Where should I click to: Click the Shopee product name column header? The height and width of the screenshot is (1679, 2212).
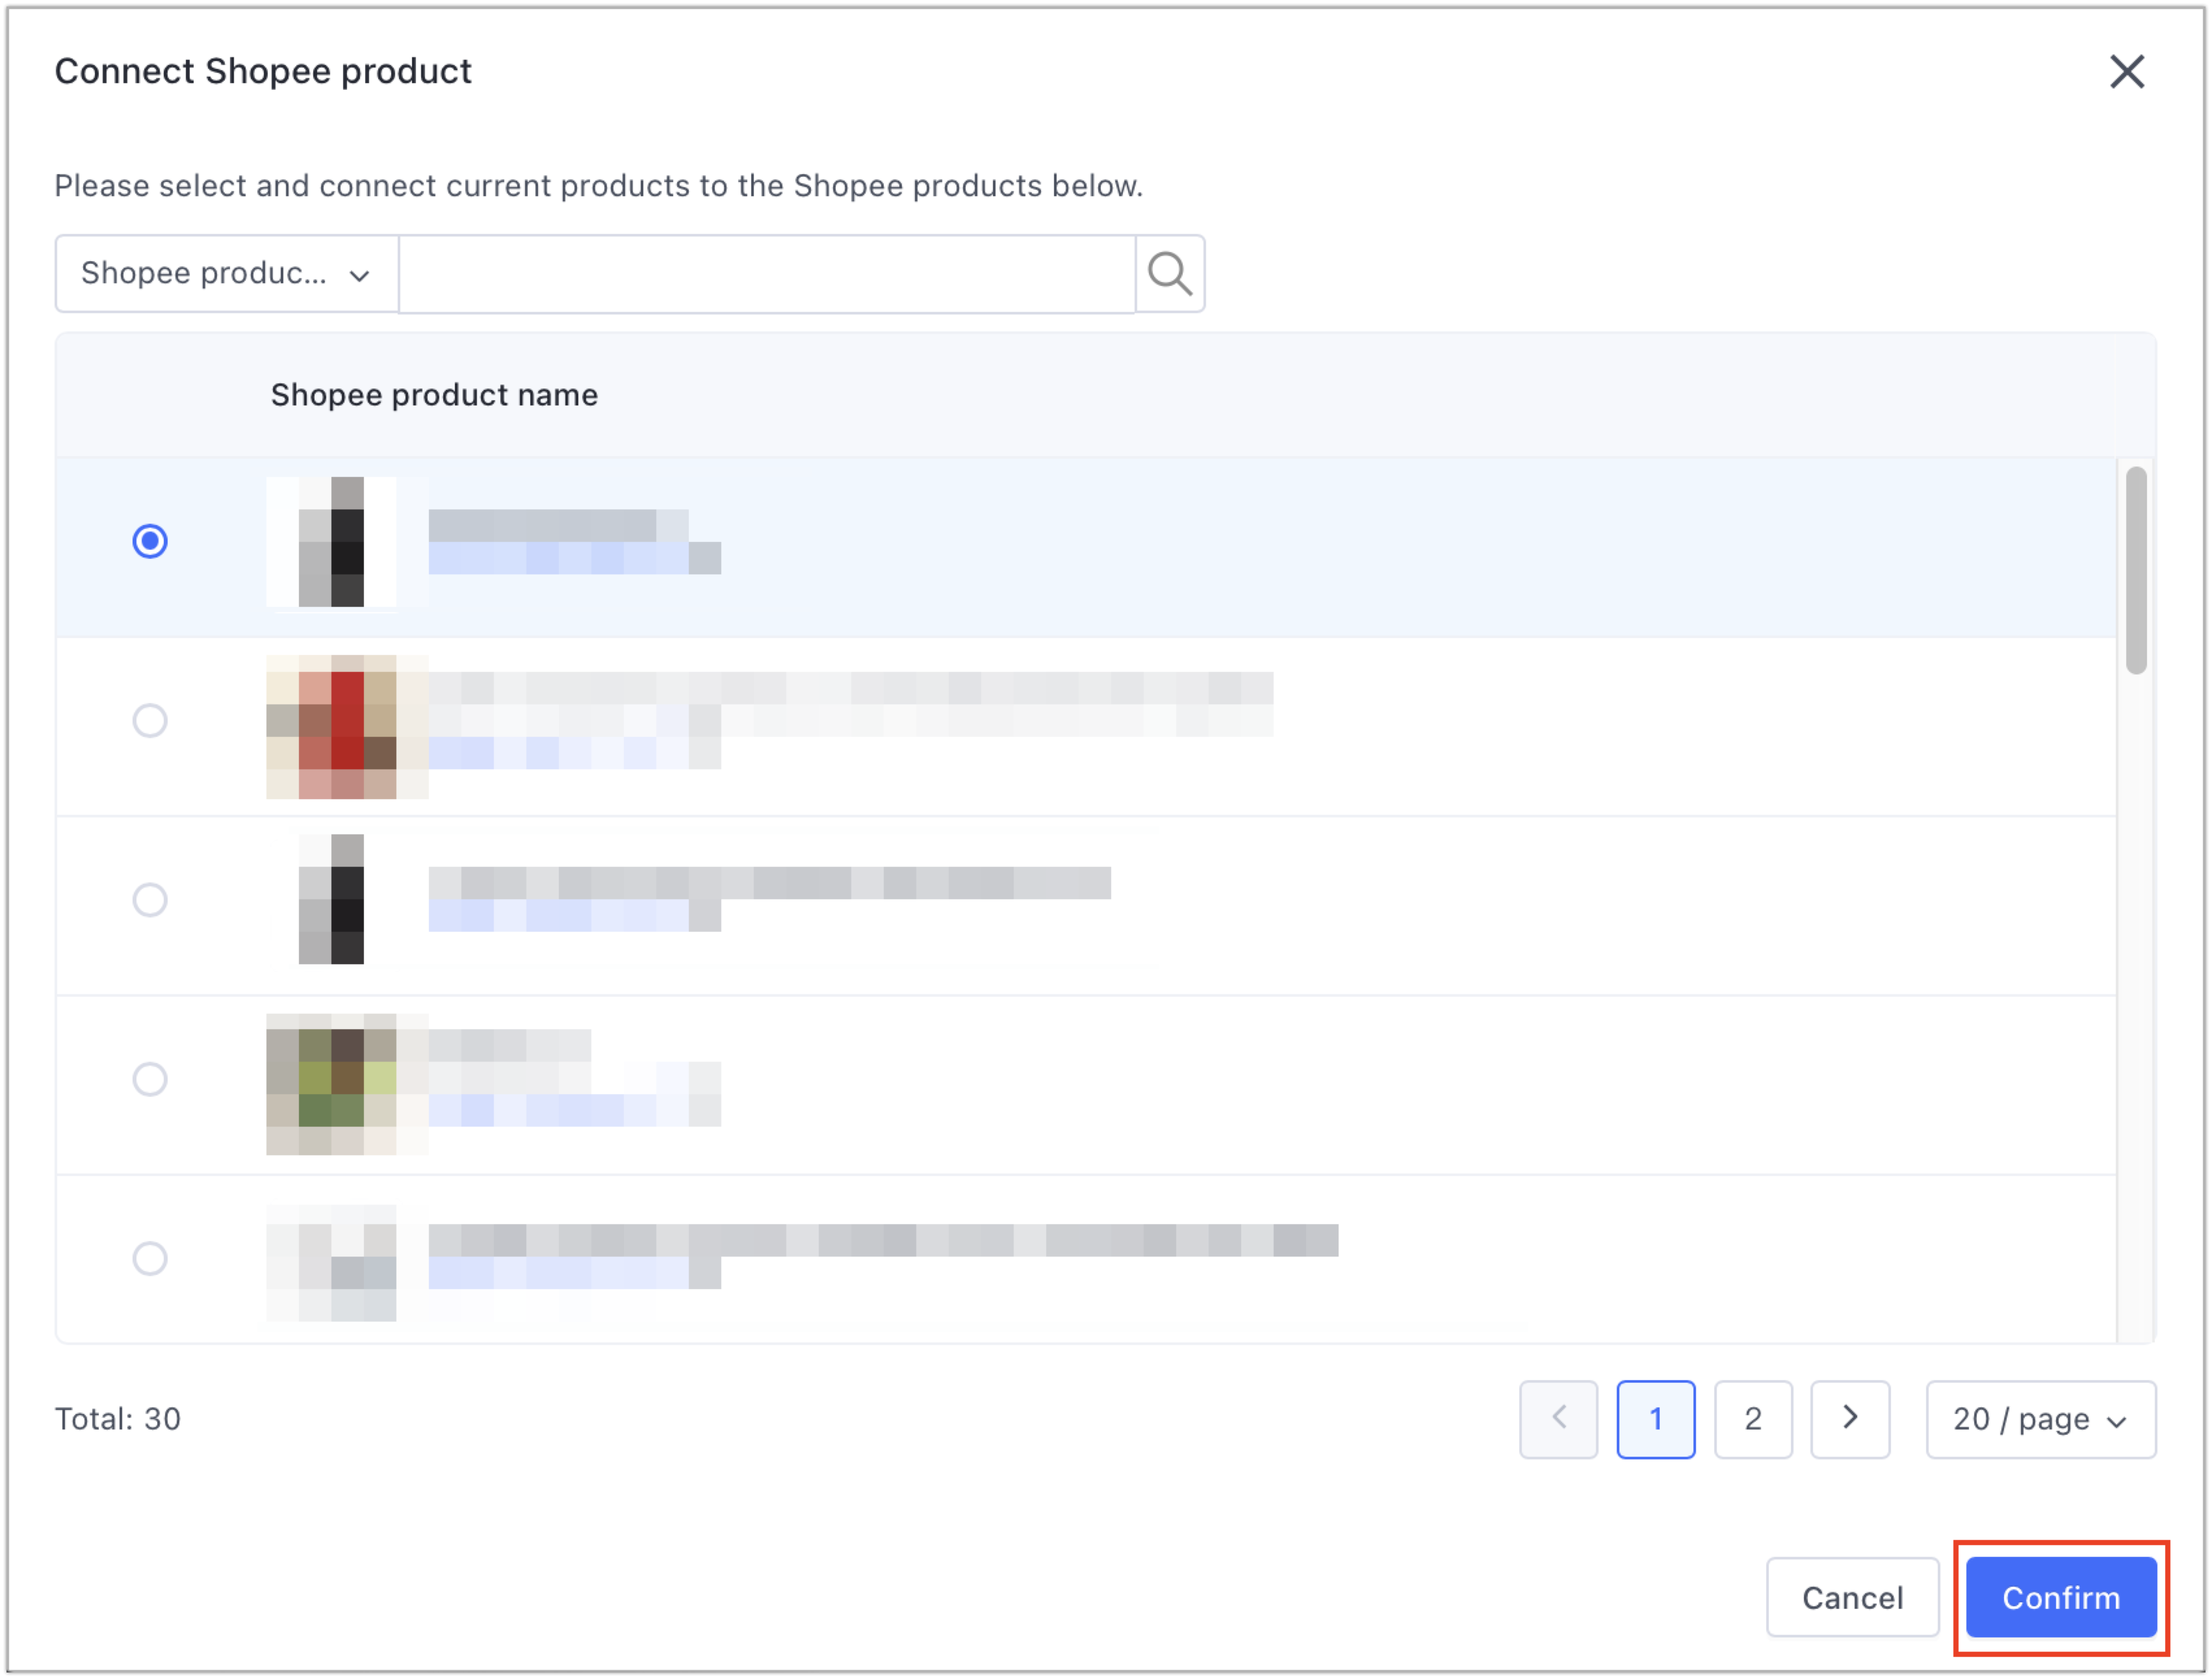tap(434, 395)
